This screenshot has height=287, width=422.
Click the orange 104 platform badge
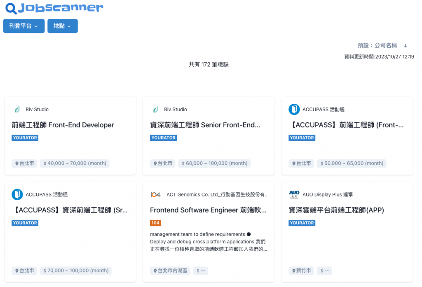coord(155,223)
